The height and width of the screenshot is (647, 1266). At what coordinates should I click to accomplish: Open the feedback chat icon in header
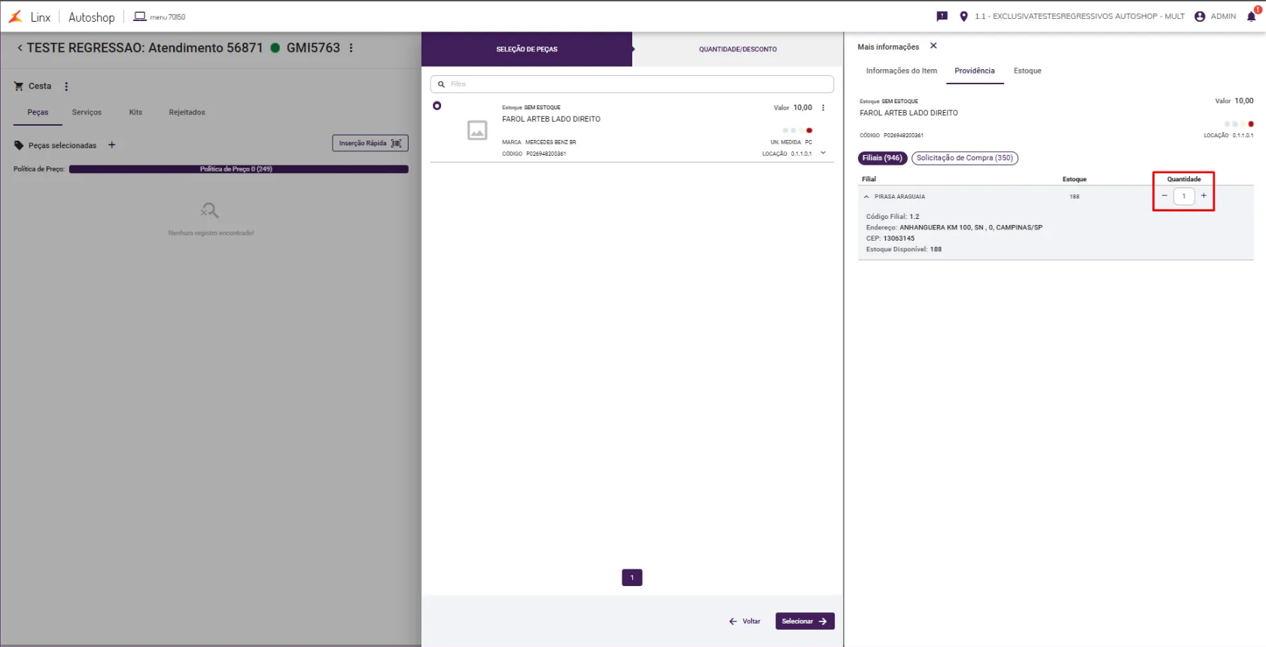click(x=942, y=16)
